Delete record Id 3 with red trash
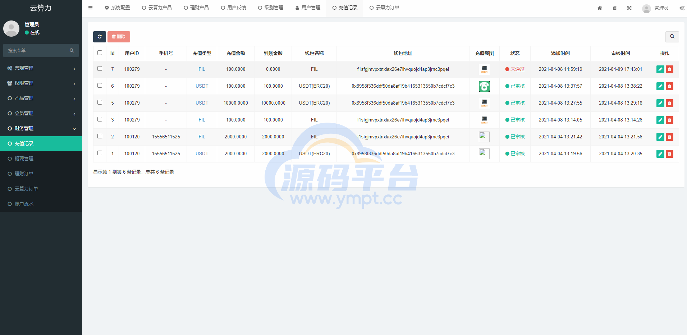Viewport: 687px width, 335px height. (669, 120)
